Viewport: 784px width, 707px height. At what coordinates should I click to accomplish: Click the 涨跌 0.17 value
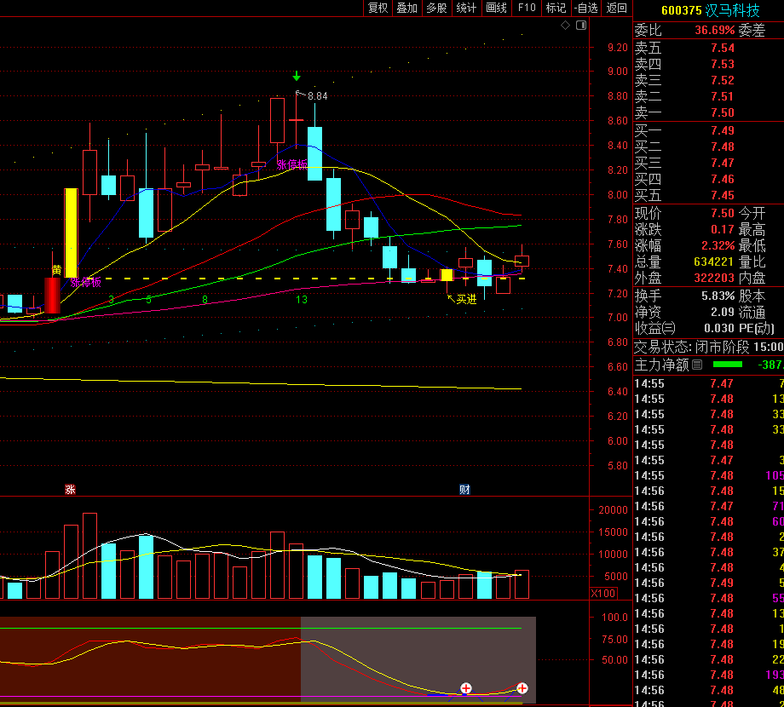723,229
